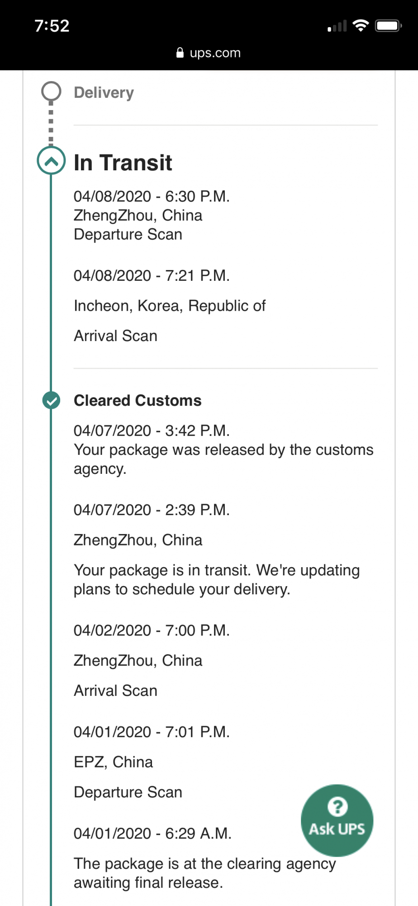The image size is (418, 906).
Task: Tap the lock icon beside ups.com
Action: point(180,53)
